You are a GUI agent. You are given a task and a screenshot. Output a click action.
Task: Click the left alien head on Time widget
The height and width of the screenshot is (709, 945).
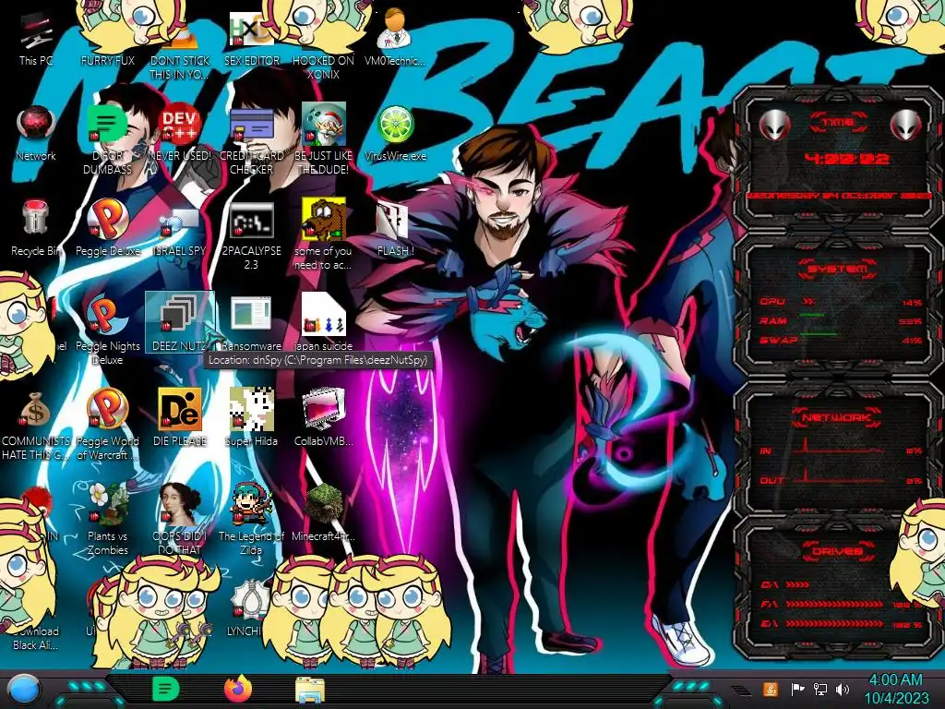(774, 126)
